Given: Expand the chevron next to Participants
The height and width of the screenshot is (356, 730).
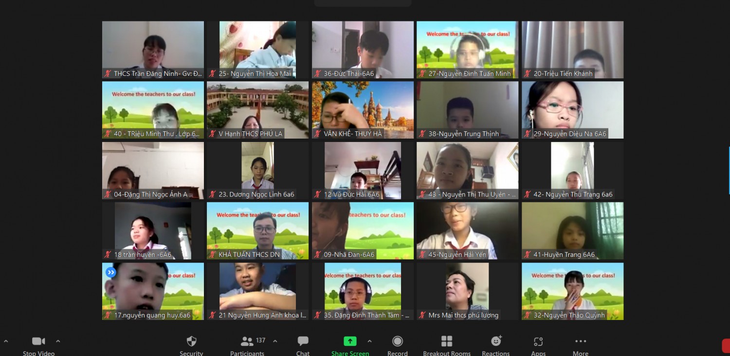Looking at the screenshot, I should pyautogui.click(x=275, y=341).
